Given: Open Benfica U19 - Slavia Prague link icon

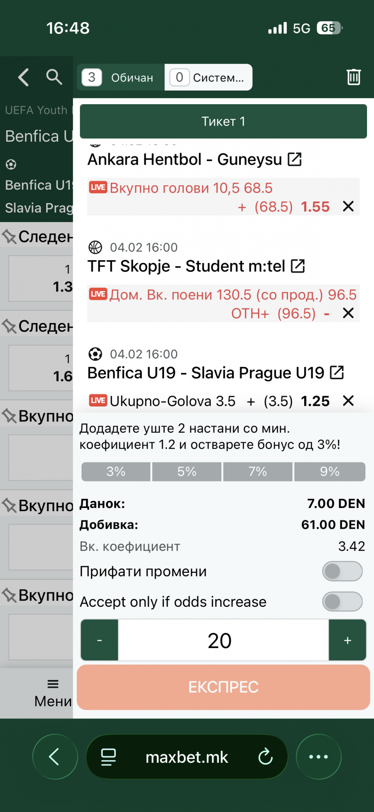Looking at the screenshot, I should [337, 373].
